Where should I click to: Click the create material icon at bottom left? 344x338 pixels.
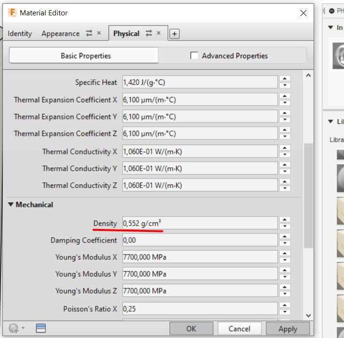pos(14,328)
